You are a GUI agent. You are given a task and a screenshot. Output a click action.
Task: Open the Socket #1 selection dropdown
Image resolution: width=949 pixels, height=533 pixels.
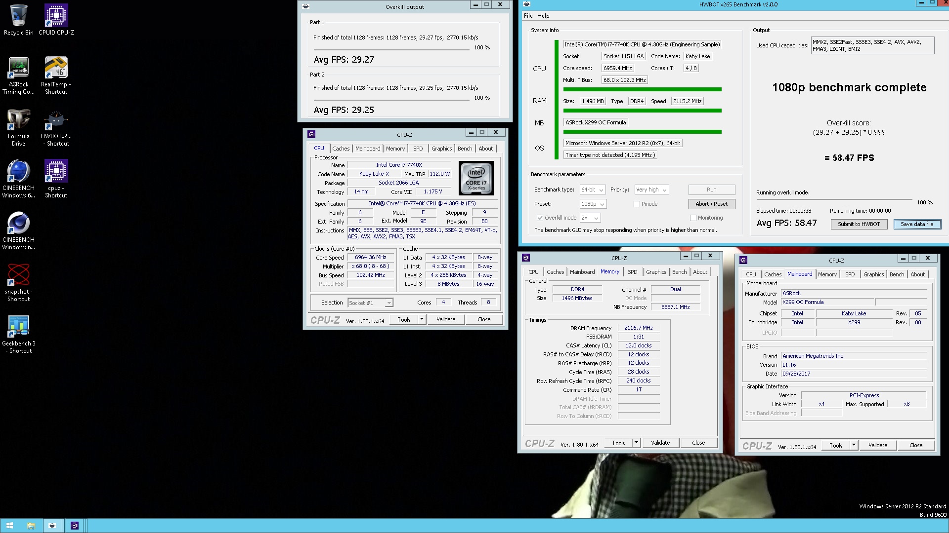coord(370,303)
